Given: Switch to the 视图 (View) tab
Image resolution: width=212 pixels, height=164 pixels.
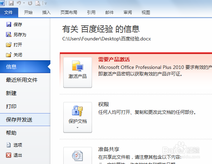Looking at the screenshot, I should (146, 13).
